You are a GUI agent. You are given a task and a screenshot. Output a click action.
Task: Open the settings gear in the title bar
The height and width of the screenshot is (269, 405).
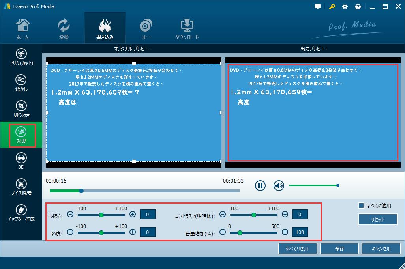345,6
